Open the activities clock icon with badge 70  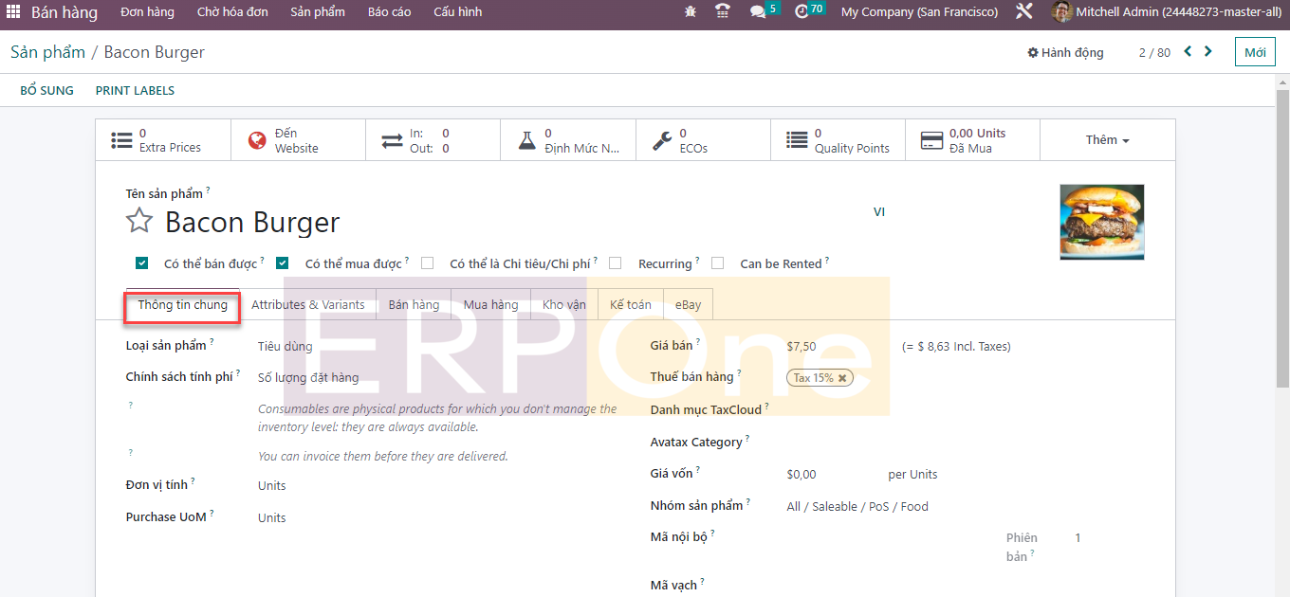(802, 12)
